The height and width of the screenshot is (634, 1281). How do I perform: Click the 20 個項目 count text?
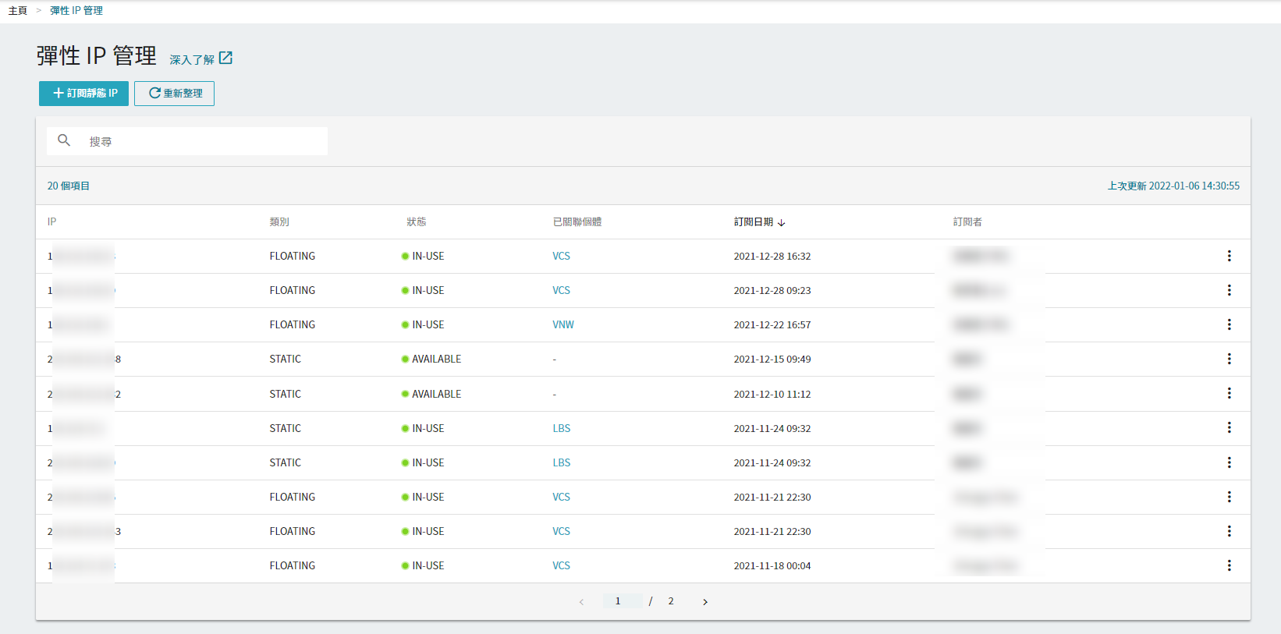69,186
